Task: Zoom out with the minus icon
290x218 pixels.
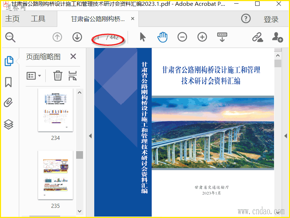Action: (x=182, y=37)
